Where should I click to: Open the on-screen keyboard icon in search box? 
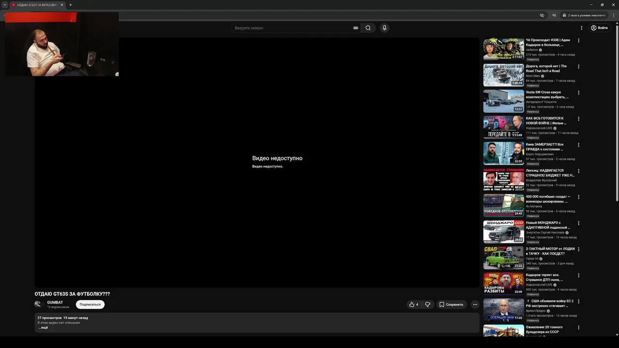coord(355,28)
